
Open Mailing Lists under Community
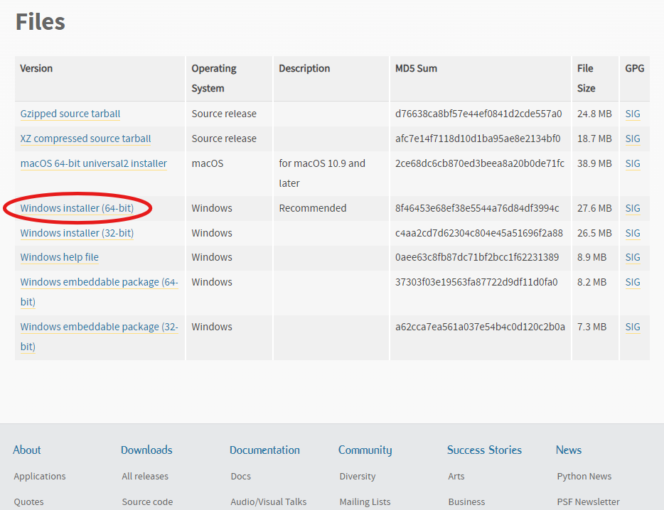pos(365,502)
